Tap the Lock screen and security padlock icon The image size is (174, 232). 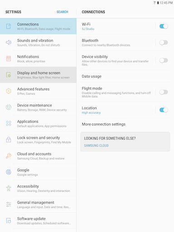pyautogui.click(x=9, y=140)
